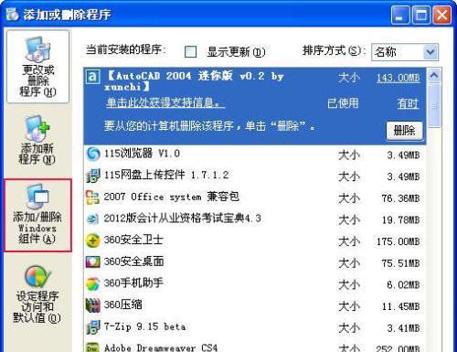Open 更改或删除程序 sidebar icon

pos(37,67)
